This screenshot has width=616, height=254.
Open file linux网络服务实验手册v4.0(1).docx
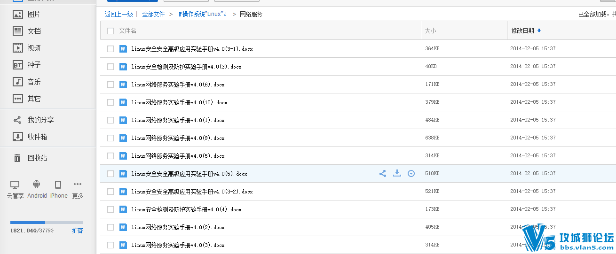pos(178,120)
